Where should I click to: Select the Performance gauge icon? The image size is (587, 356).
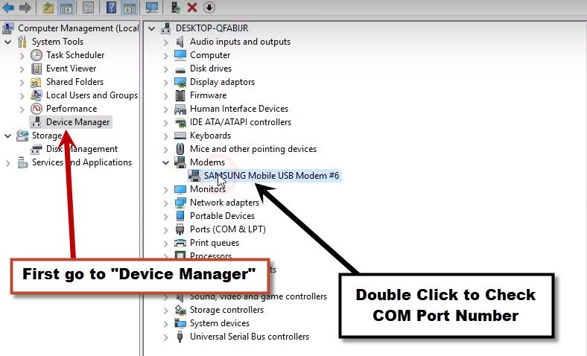[37, 109]
